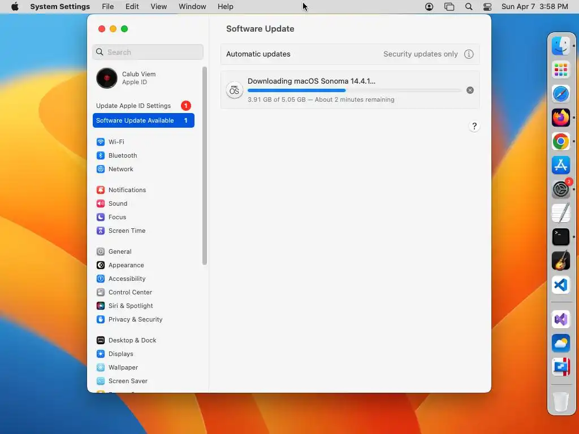
Task: Click Security updates only setting
Action: click(x=420, y=54)
